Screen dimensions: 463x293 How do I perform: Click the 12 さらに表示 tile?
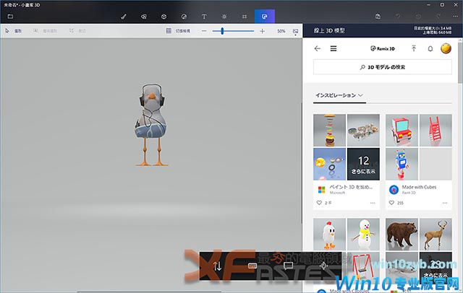[x=363, y=164]
